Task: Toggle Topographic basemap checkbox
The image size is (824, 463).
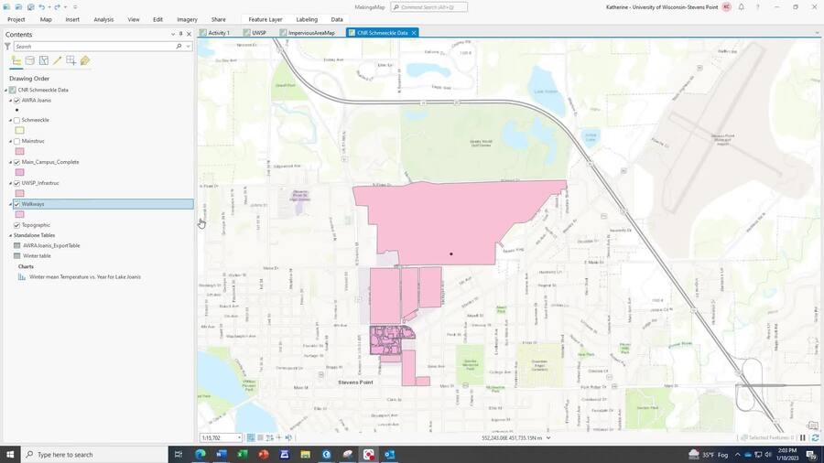Action: (16, 225)
